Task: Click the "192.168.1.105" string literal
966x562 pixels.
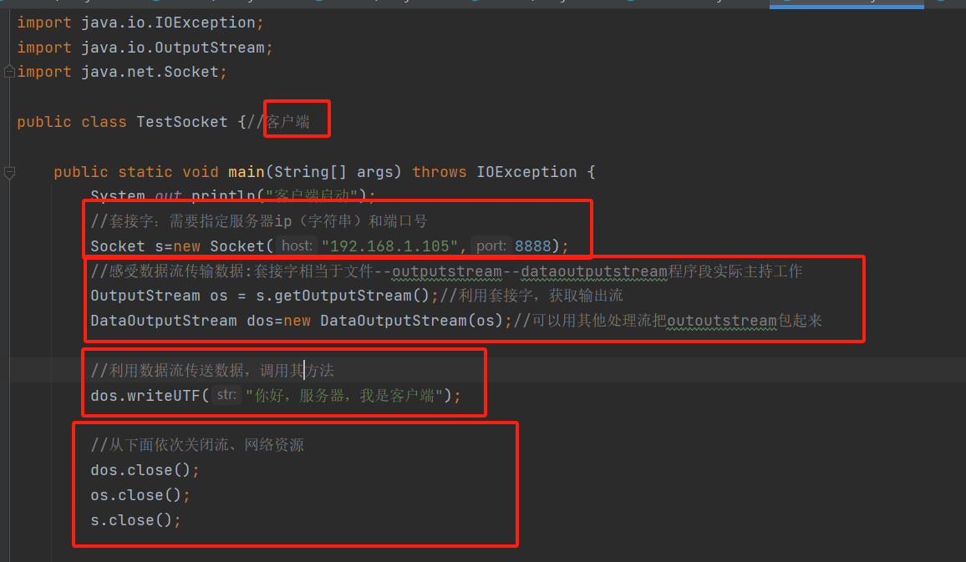Action: coord(389,246)
